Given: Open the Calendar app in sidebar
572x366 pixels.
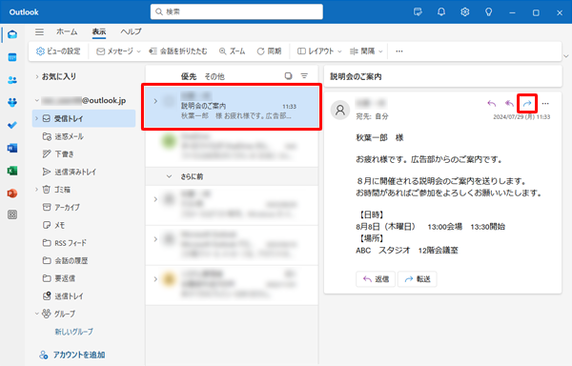Looking at the screenshot, I should click(12, 57).
